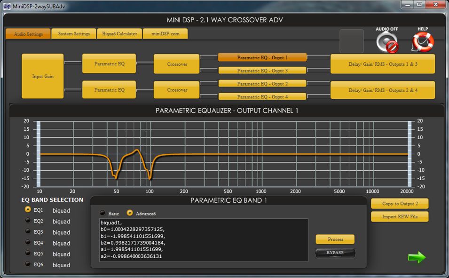Viewport: 449px width, 278px height.
Task: Open the lower Parametric EQ input block
Action: tap(109, 90)
